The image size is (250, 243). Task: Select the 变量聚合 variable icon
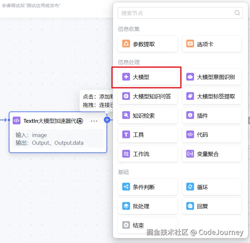click(190, 154)
